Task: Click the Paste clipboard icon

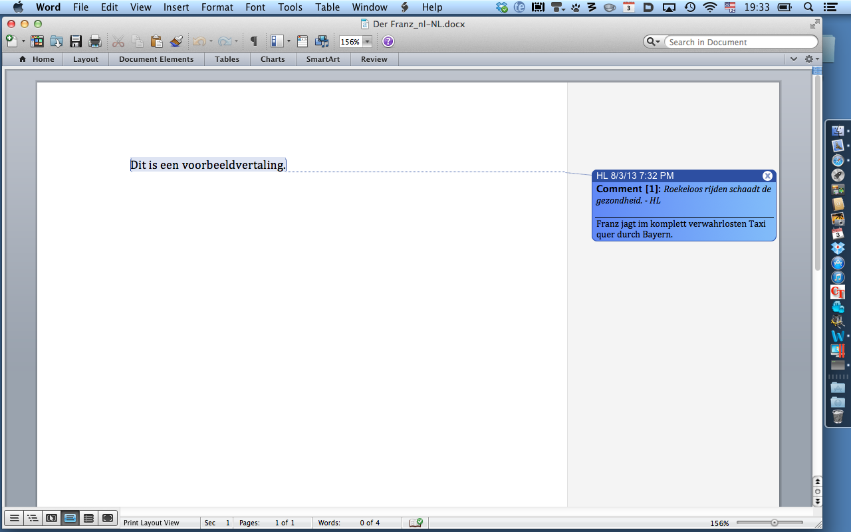Action: coord(156,41)
